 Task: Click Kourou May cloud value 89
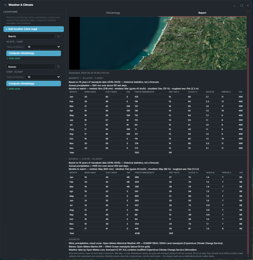190,196
